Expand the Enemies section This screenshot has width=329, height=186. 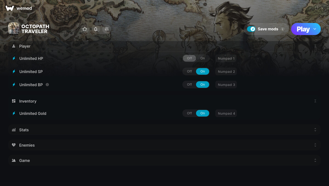(x=164, y=145)
